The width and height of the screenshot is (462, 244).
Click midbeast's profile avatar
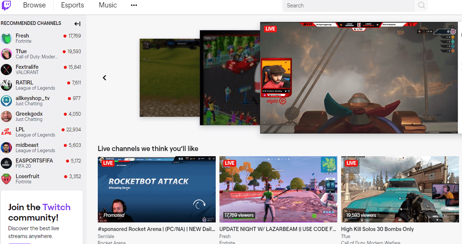(6, 148)
